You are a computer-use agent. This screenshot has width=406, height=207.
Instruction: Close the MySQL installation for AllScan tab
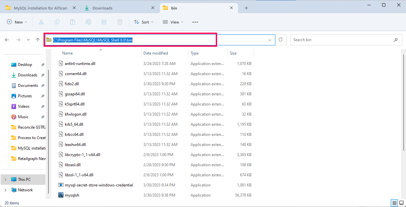74,8
